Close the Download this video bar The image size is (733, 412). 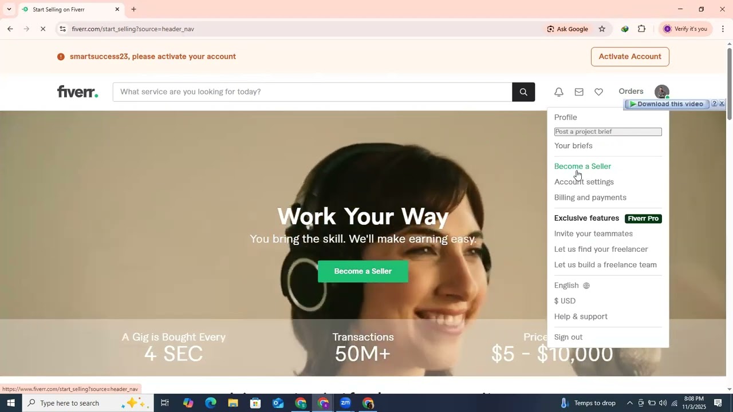coord(722,104)
